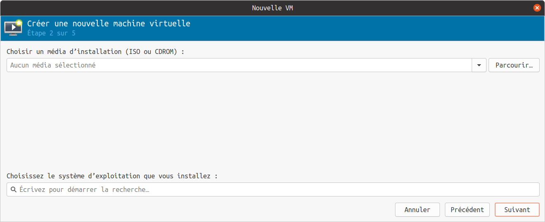Click the magnifier icon in OS search
This screenshot has width=545, height=222.
pos(13,189)
